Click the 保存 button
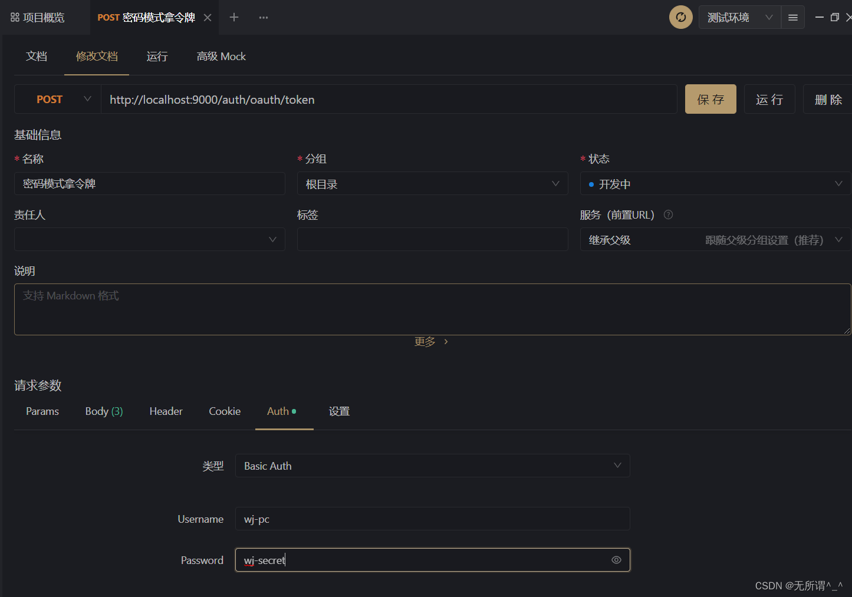 pos(710,98)
